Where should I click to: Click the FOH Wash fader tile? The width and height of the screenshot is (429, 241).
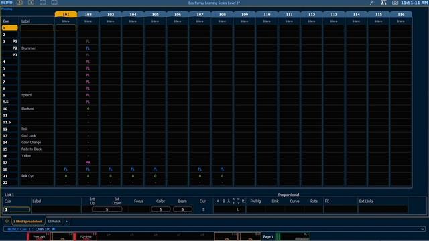[86, 236]
